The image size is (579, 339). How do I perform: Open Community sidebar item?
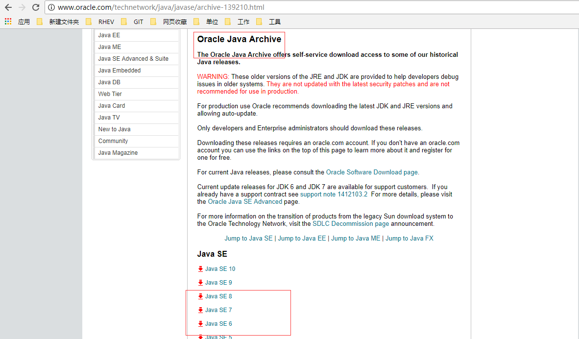pyautogui.click(x=137, y=141)
